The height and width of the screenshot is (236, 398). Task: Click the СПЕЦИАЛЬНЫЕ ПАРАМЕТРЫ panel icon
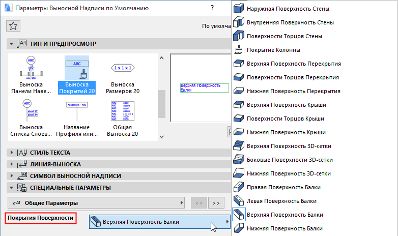tap(21, 188)
